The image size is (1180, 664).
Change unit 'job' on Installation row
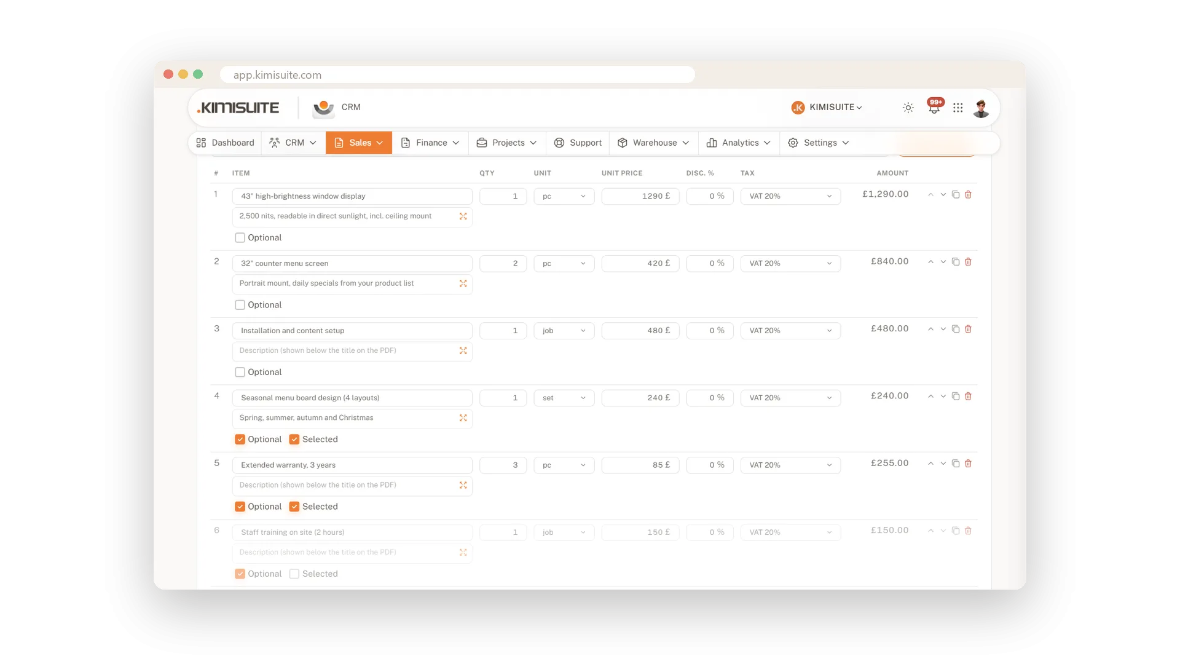pos(564,330)
